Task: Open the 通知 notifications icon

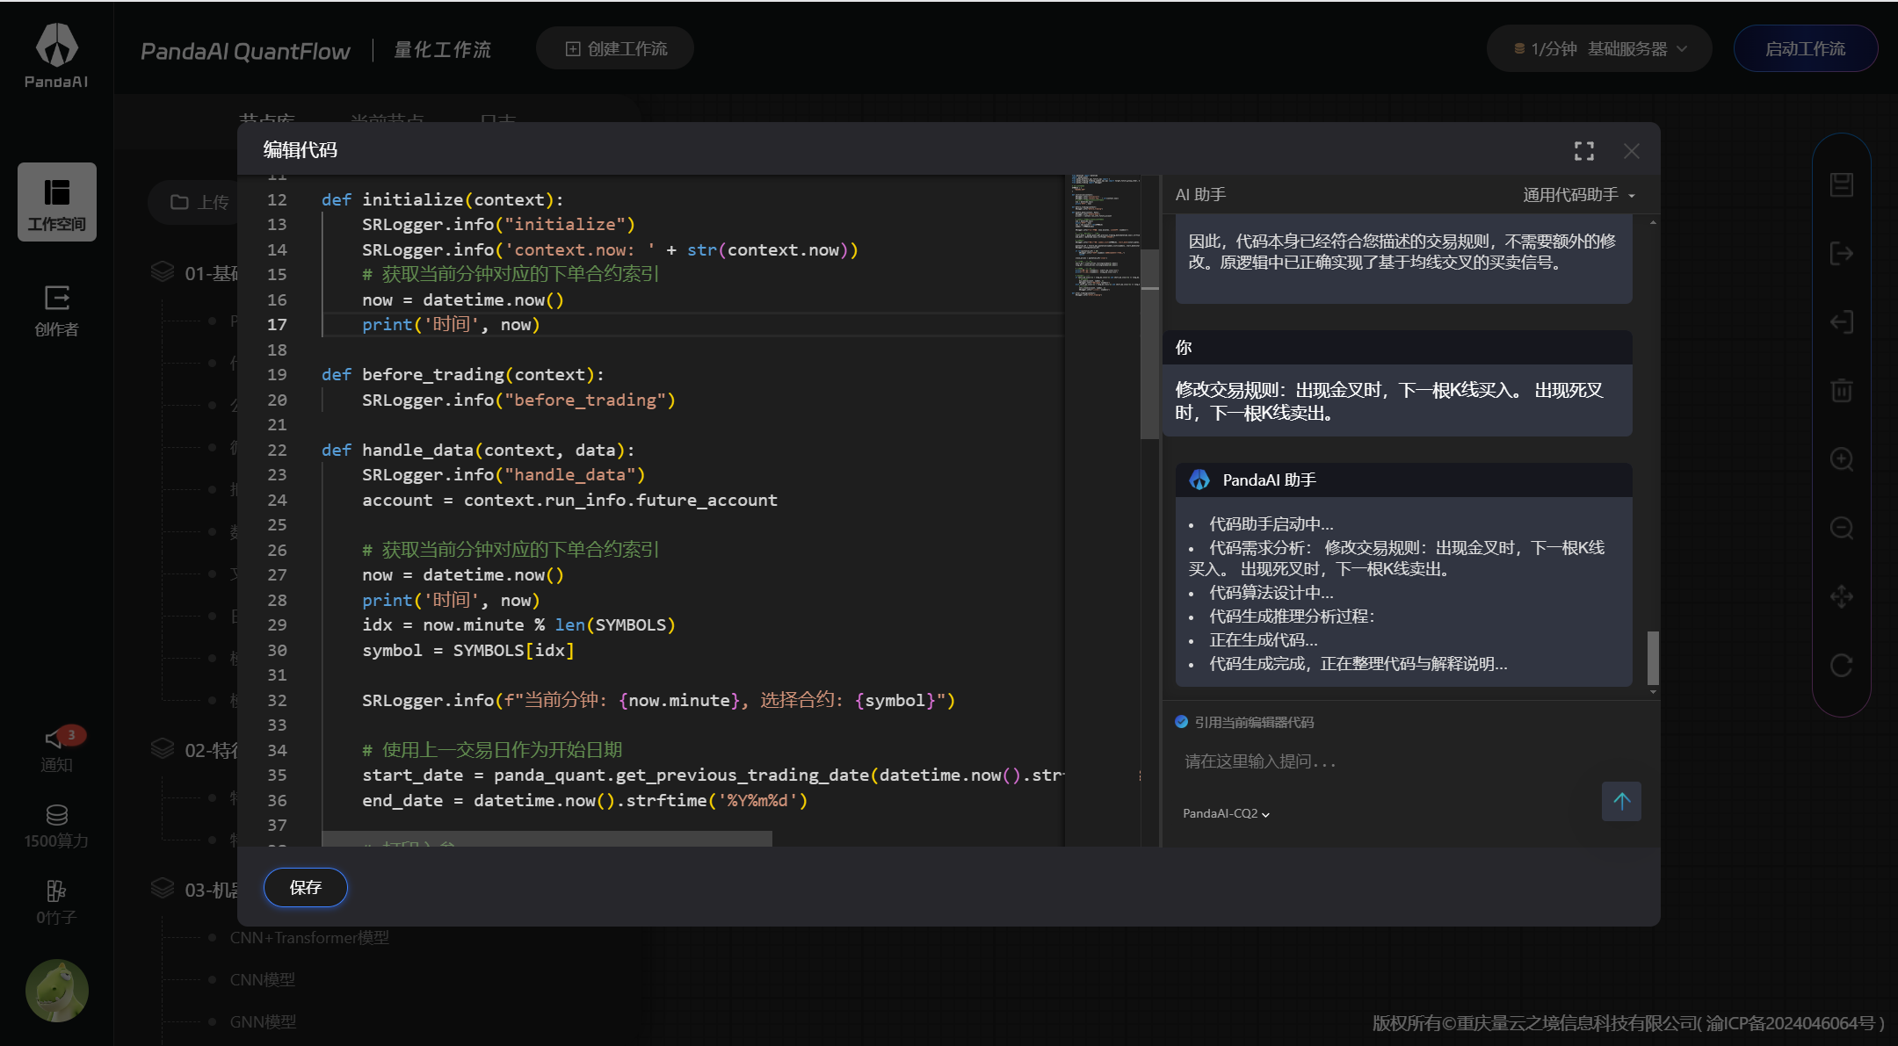Action: (x=57, y=749)
